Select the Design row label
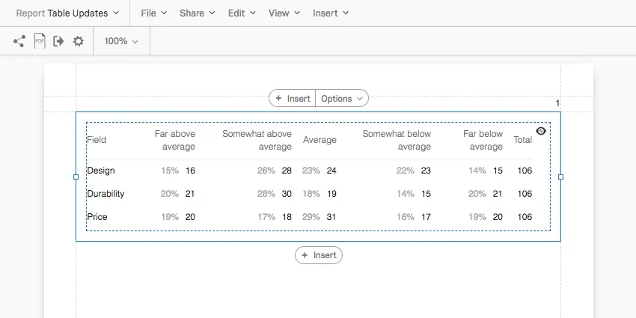 101,171
